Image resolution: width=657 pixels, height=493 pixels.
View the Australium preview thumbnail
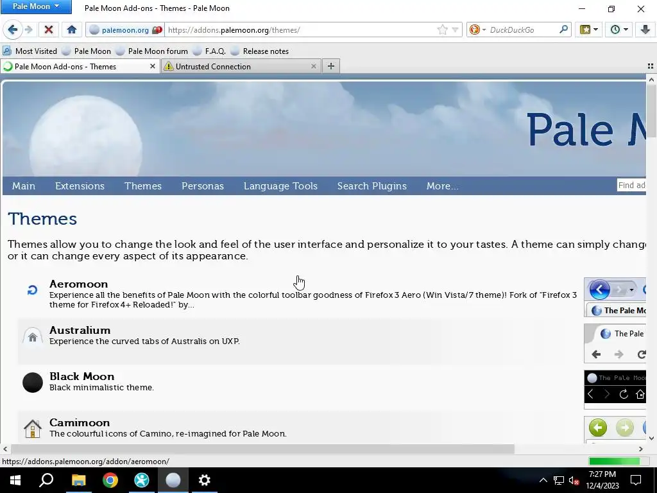615,343
